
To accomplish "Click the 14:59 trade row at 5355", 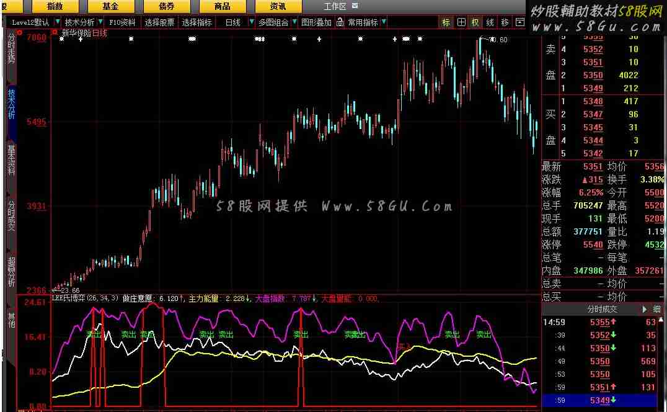I will [x=600, y=322].
